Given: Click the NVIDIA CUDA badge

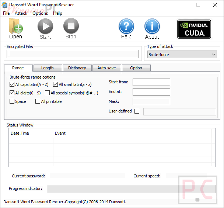Looking at the screenshot, I should pyautogui.click(x=194, y=29).
